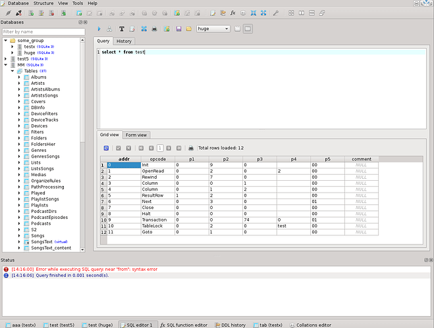The width and height of the screenshot is (434, 328).
Task: Explain the query plan icon
Action: 109,29
